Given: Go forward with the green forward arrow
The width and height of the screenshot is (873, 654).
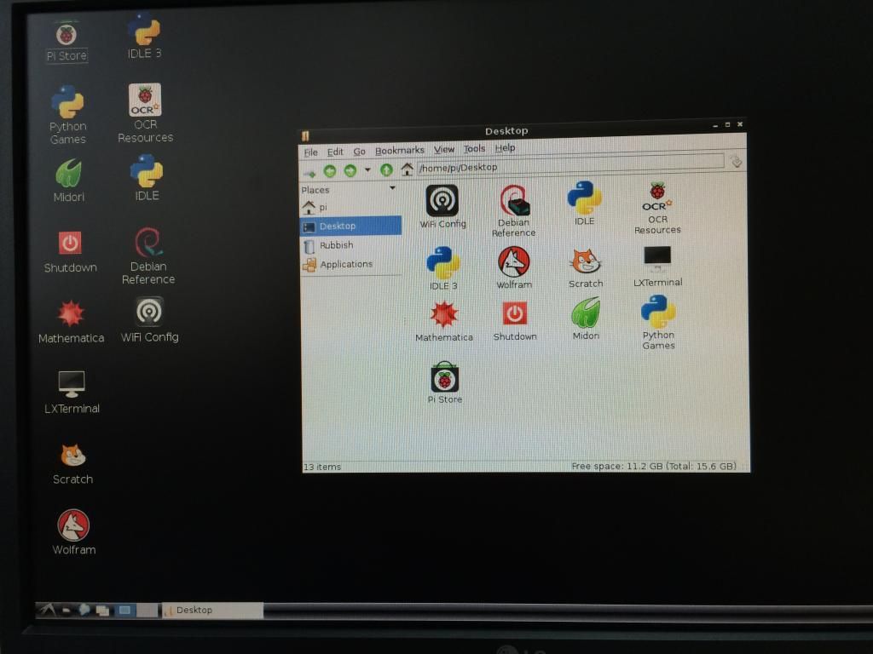Looking at the screenshot, I should 350,170.
